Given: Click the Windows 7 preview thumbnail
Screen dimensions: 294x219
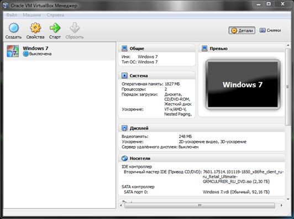Looking at the screenshot, I should pos(243,84).
